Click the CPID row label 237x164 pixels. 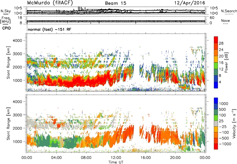[7, 28]
